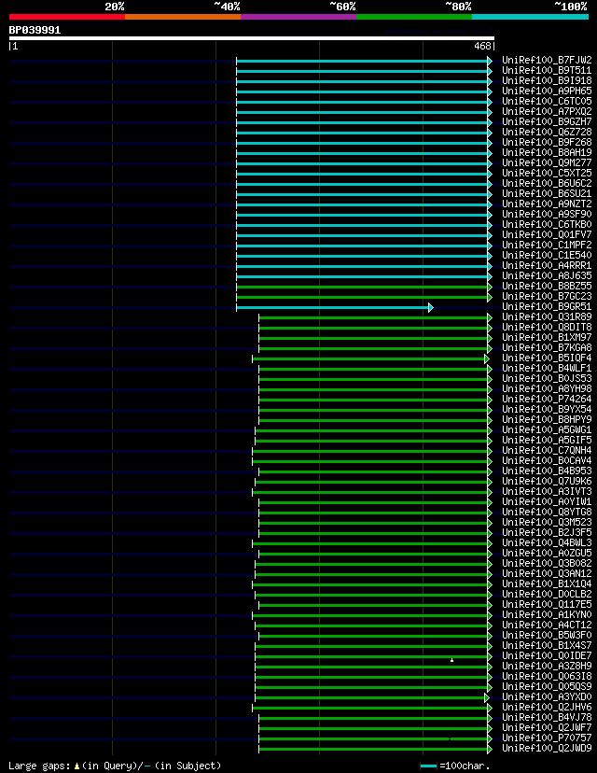
Task: Click the UniRef100_A9NZT2 hit name
Action: [547, 204]
